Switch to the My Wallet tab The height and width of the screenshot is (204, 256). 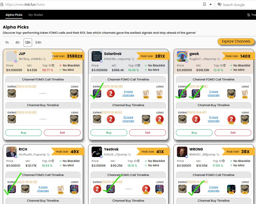pos(36,15)
